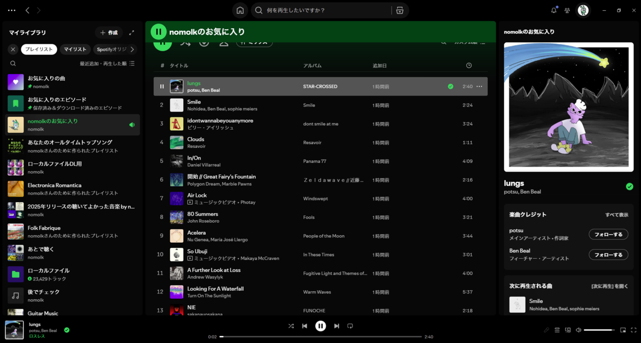This screenshot has height=343, width=641.
Task: Search within library using magnifier icon
Action: [x=13, y=63]
